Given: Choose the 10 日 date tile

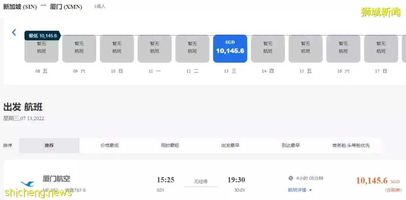Looking at the screenshot, I should pos(117,48).
